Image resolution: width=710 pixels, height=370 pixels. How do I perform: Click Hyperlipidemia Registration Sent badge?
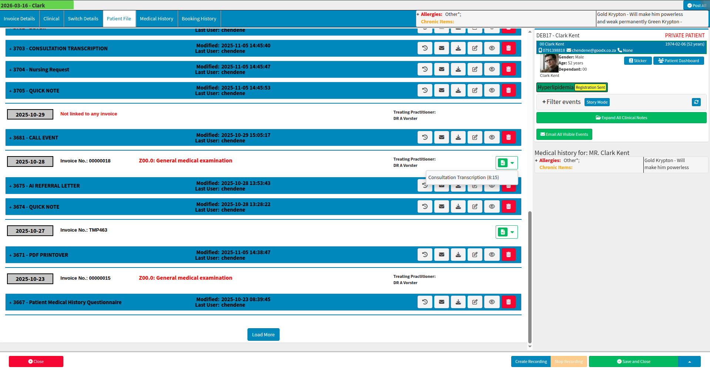572,87
